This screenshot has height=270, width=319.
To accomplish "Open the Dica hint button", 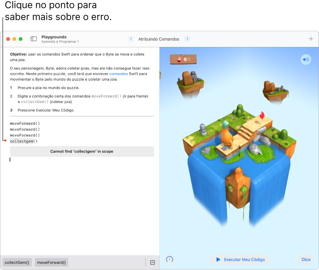I will 306,259.
